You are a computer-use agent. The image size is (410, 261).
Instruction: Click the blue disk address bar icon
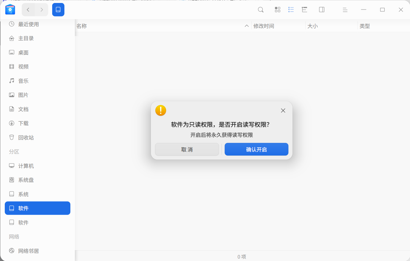coord(58,10)
